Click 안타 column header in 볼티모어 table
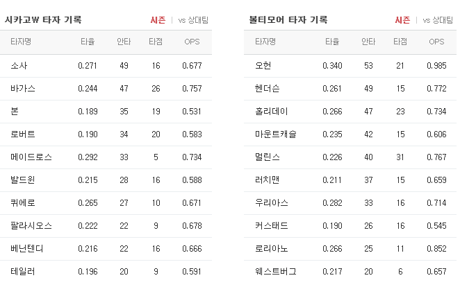460x296 pixels. [x=368, y=42]
